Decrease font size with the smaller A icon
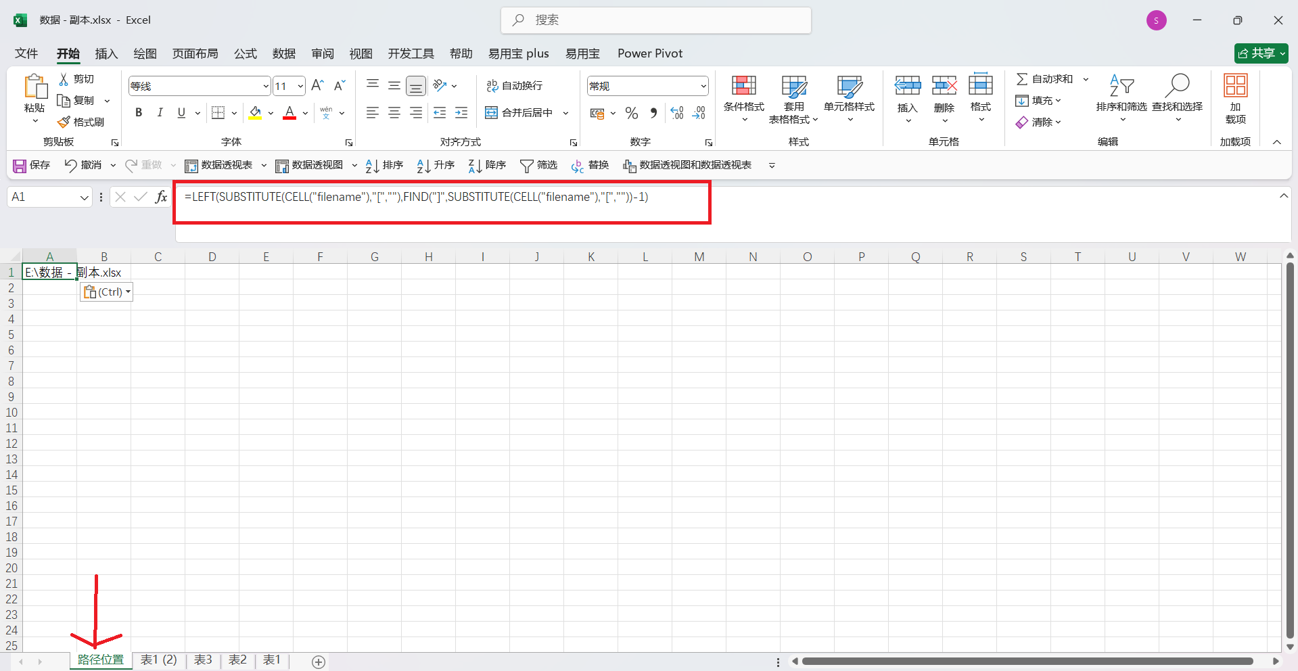The height and width of the screenshot is (671, 1298). click(x=340, y=85)
